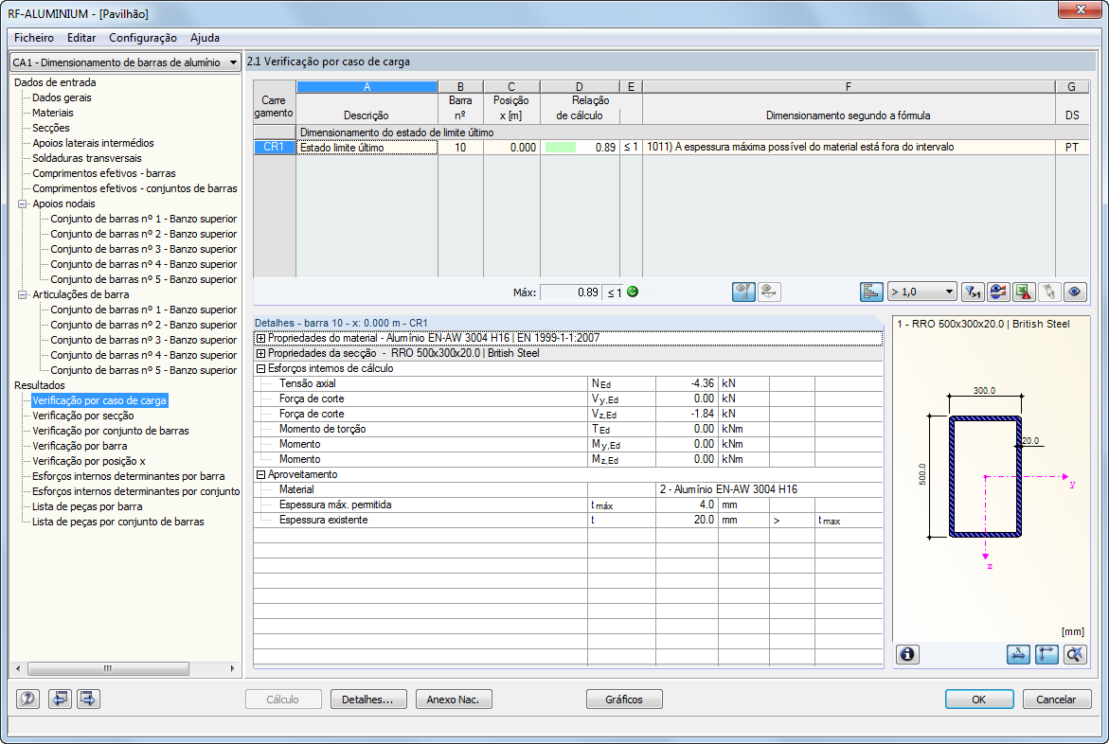The image size is (1109, 744).
Task: Open the Configuração menu
Action: 143,38
